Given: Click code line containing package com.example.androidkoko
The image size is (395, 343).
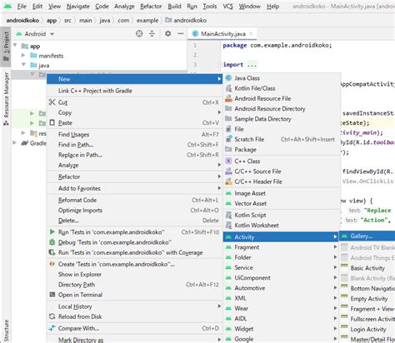Looking at the screenshot, I should (x=277, y=45).
